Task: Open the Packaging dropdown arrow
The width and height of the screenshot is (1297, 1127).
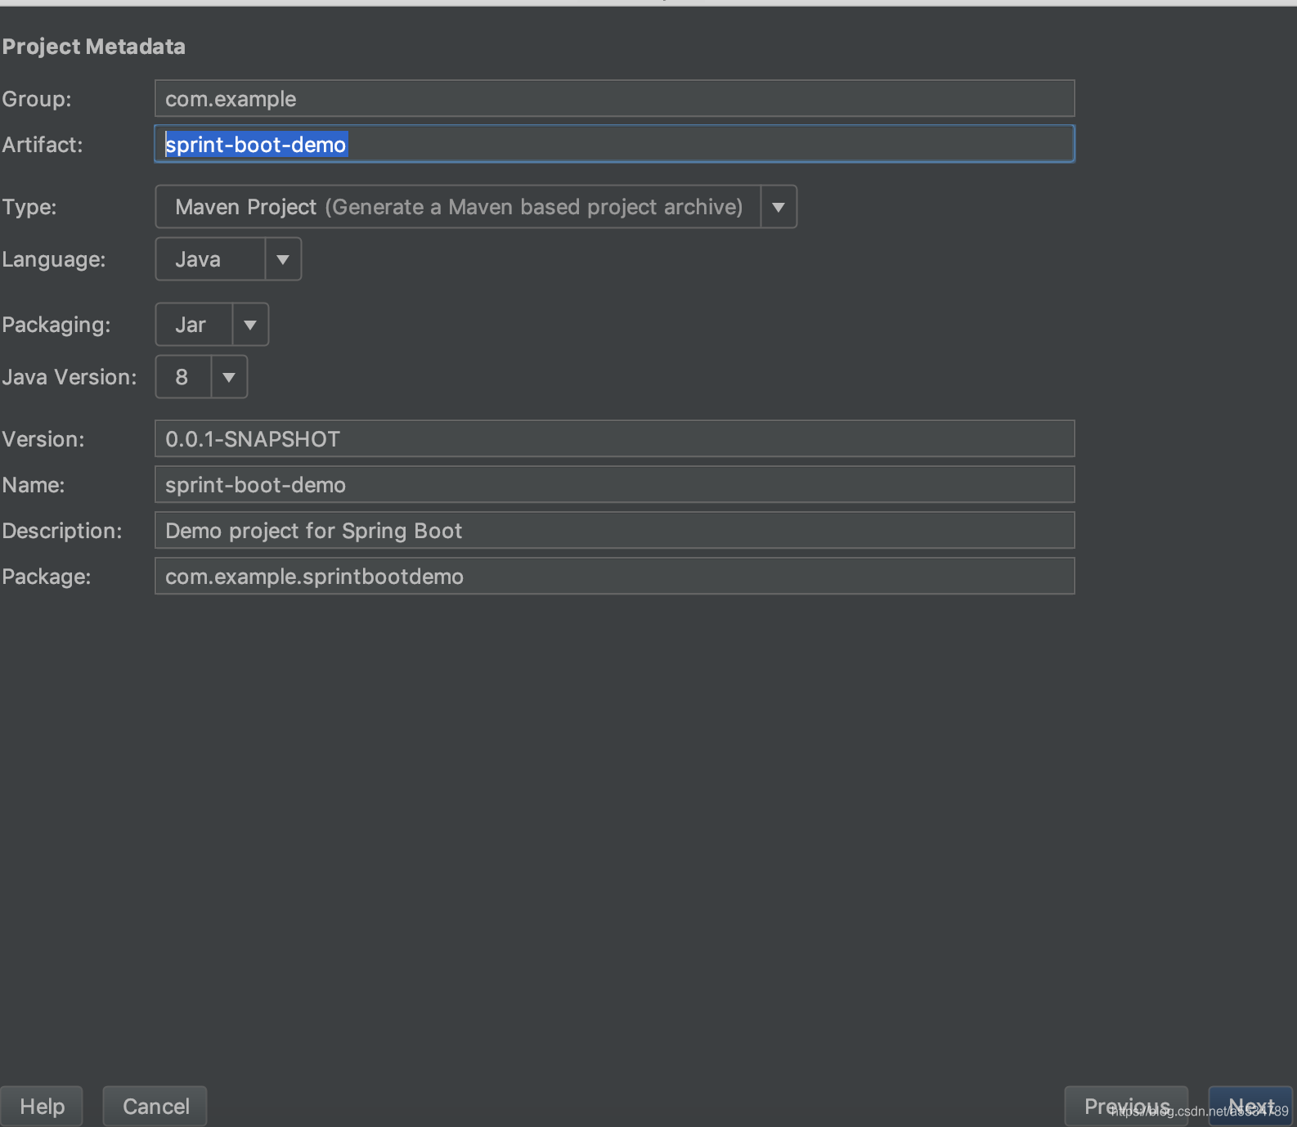Action: coord(250,325)
